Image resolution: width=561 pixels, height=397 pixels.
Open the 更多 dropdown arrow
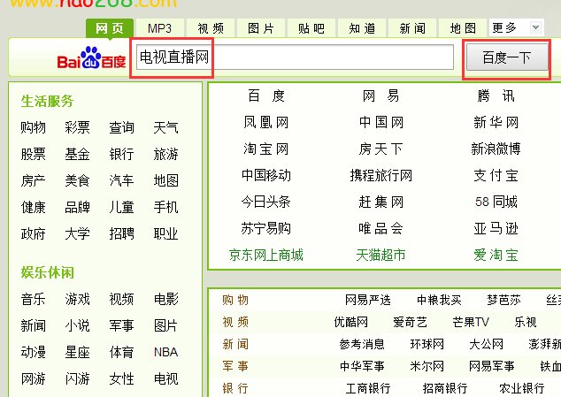point(535,27)
